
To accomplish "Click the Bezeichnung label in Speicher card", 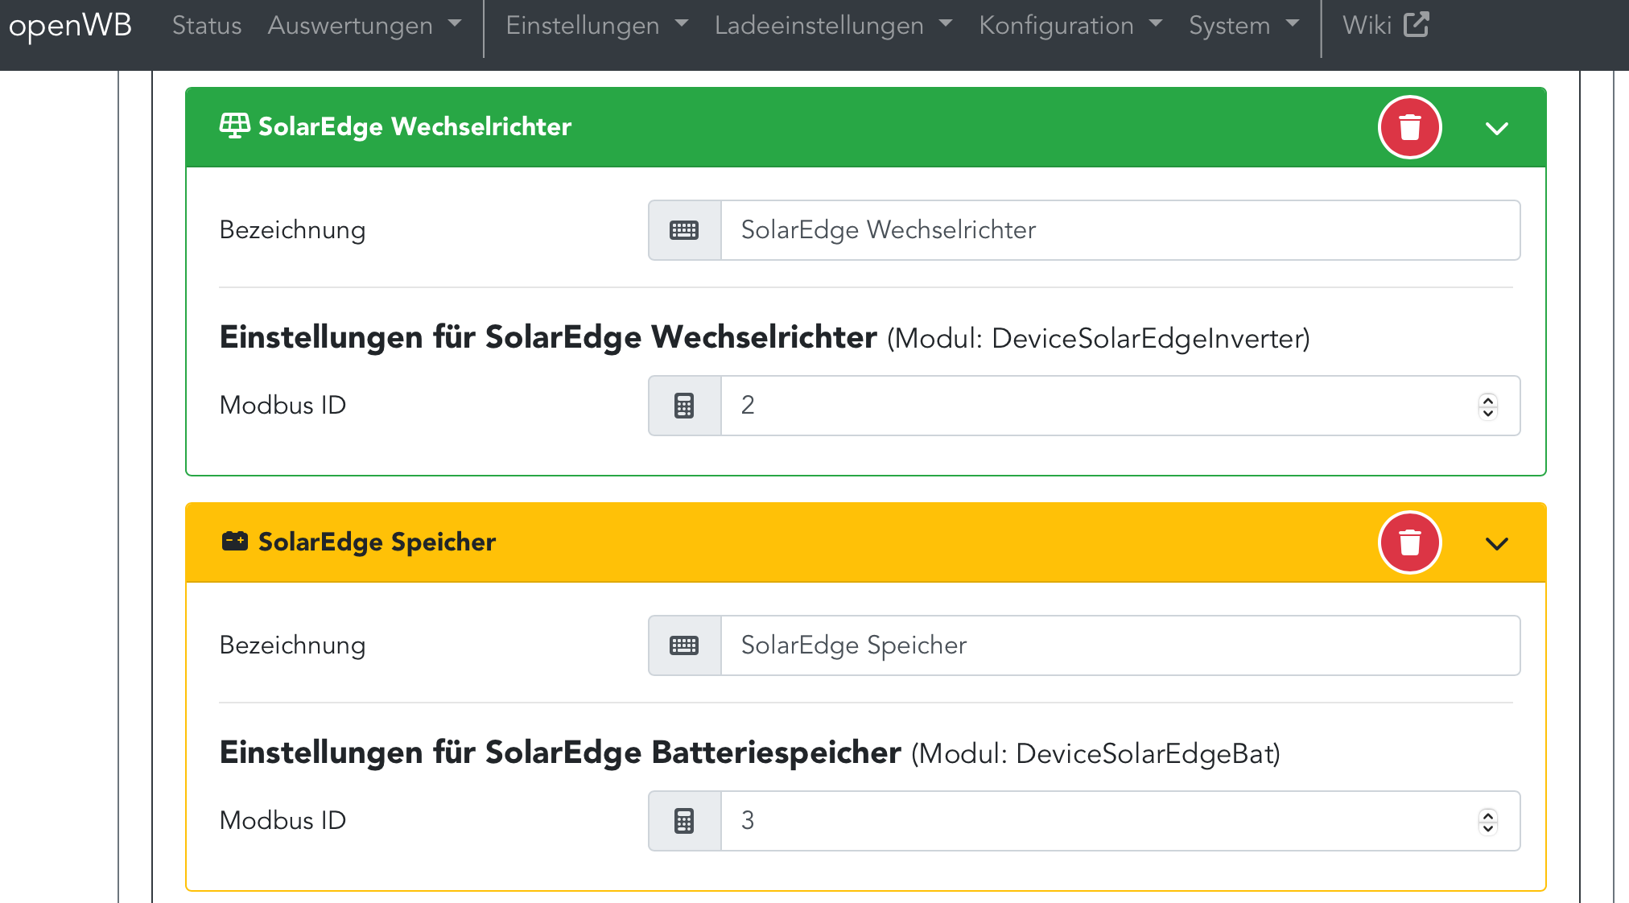I will [x=292, y=645].
